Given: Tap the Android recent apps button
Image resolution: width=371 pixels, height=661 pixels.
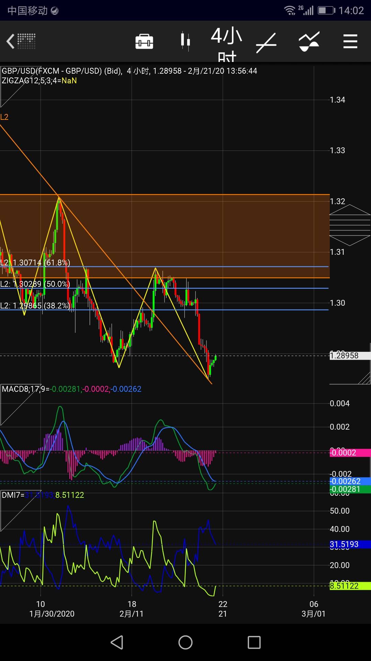Looking at the screenshot, I should click(254, 642).
